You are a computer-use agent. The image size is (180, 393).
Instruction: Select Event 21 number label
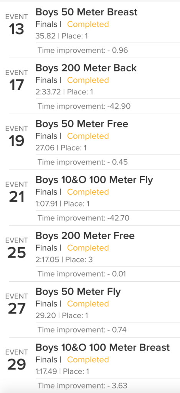pyautogui.click(x=17, y=197)
